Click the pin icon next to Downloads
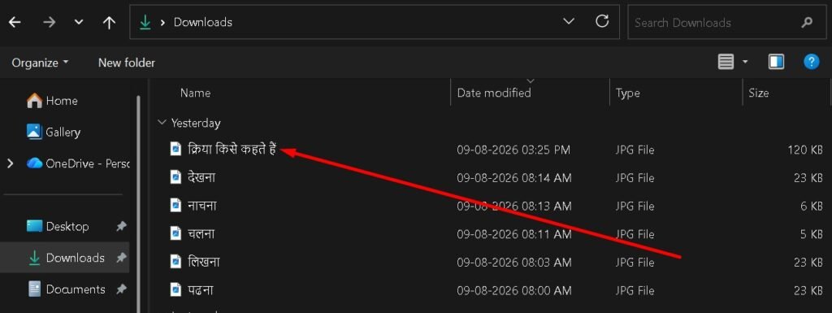Viewport: 832px width, 313px height. pyautogui.click(x=121, y=258)
